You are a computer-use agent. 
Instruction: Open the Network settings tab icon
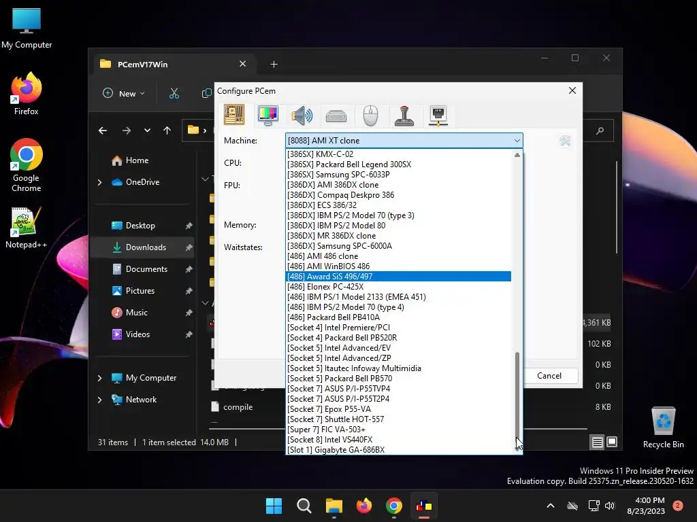(x=438, y=116)
